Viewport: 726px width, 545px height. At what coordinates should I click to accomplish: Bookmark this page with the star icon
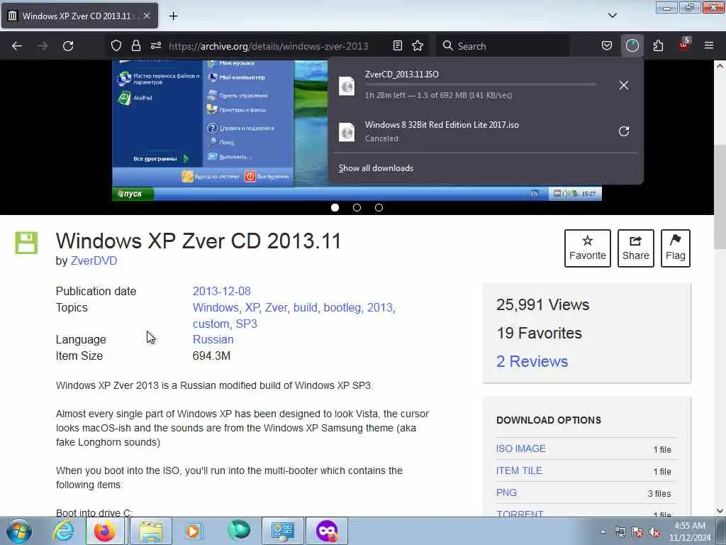point(418,45)
